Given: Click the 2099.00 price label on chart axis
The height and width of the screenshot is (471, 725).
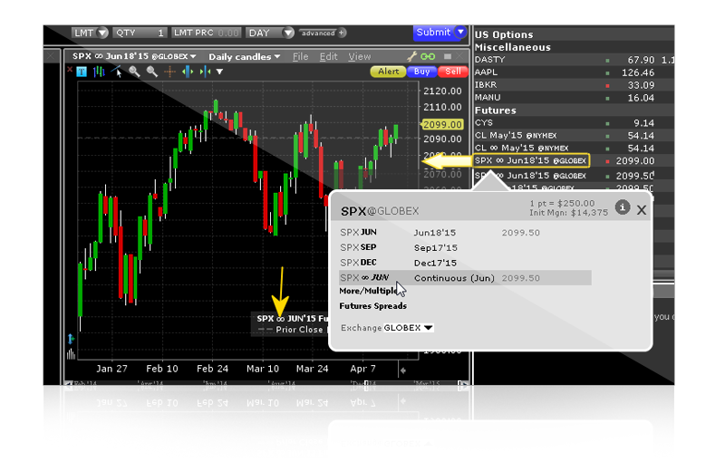Looking at the screenshot, I should click(442, 124).
